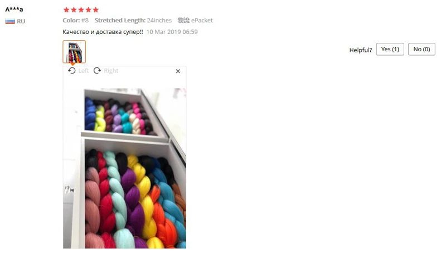Rotate the photo right using clockwise icon
The height and width of the screenshot is (254, 446).
[97, 70]
